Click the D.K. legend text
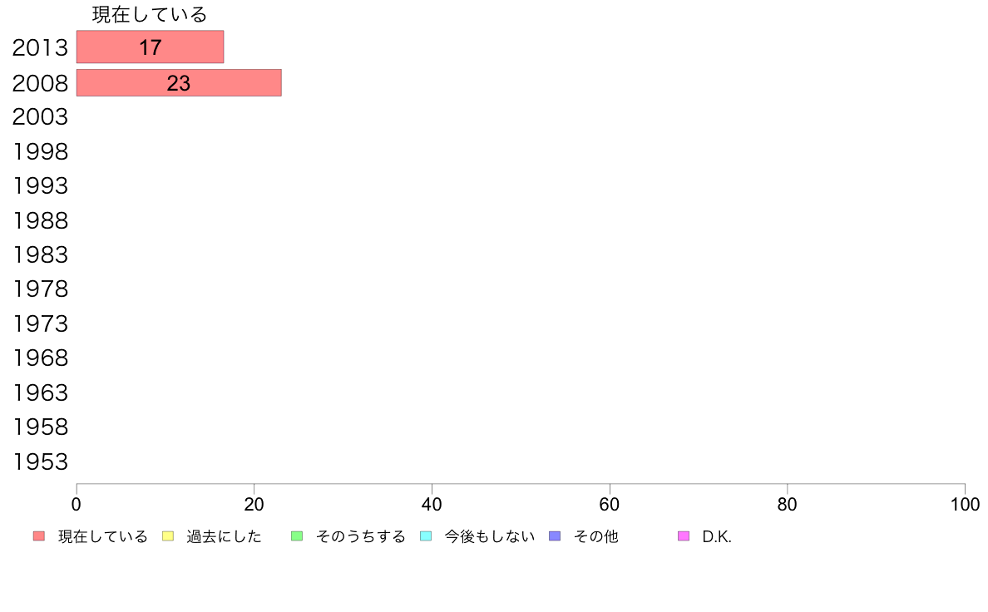 pyautogui.click(x=717, y=536)
